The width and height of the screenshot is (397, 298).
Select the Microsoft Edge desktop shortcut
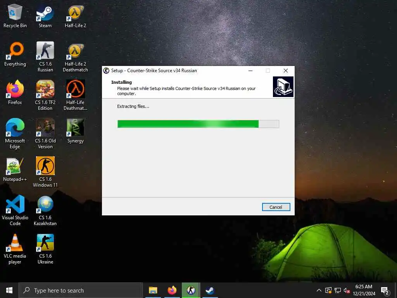tap(15, 134)
